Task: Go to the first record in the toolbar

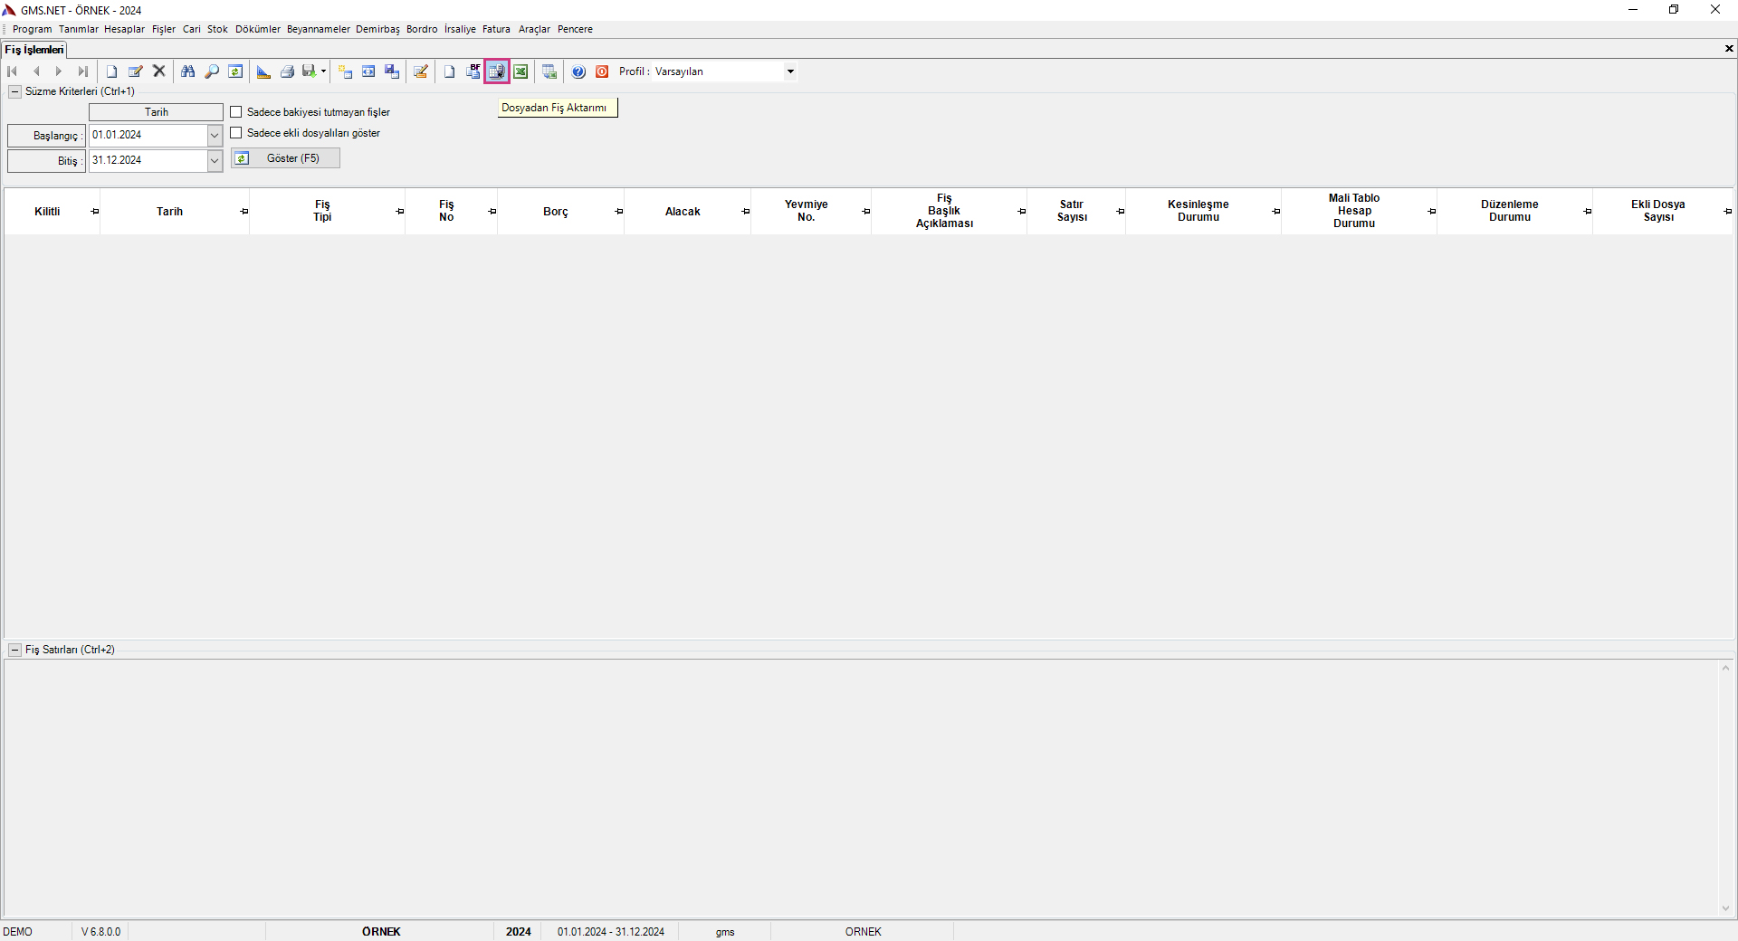Action: [13, 71]
